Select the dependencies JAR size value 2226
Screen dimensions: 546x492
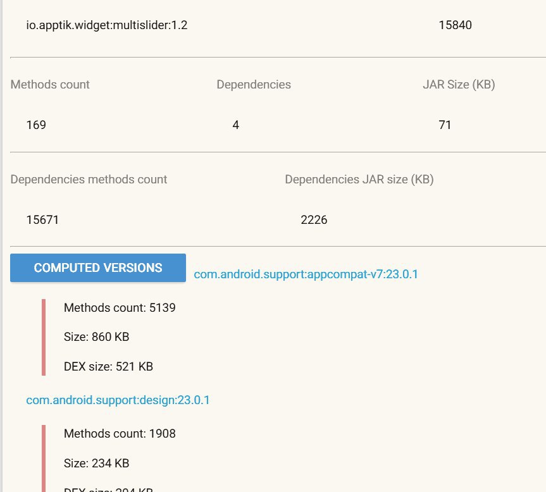(x=314, y=220)
